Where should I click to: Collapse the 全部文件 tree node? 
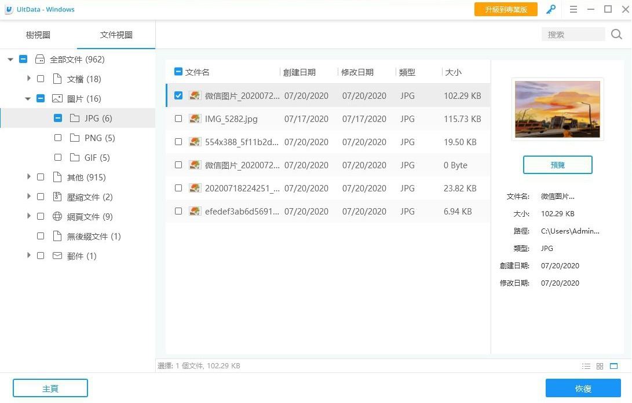[10, 60]
